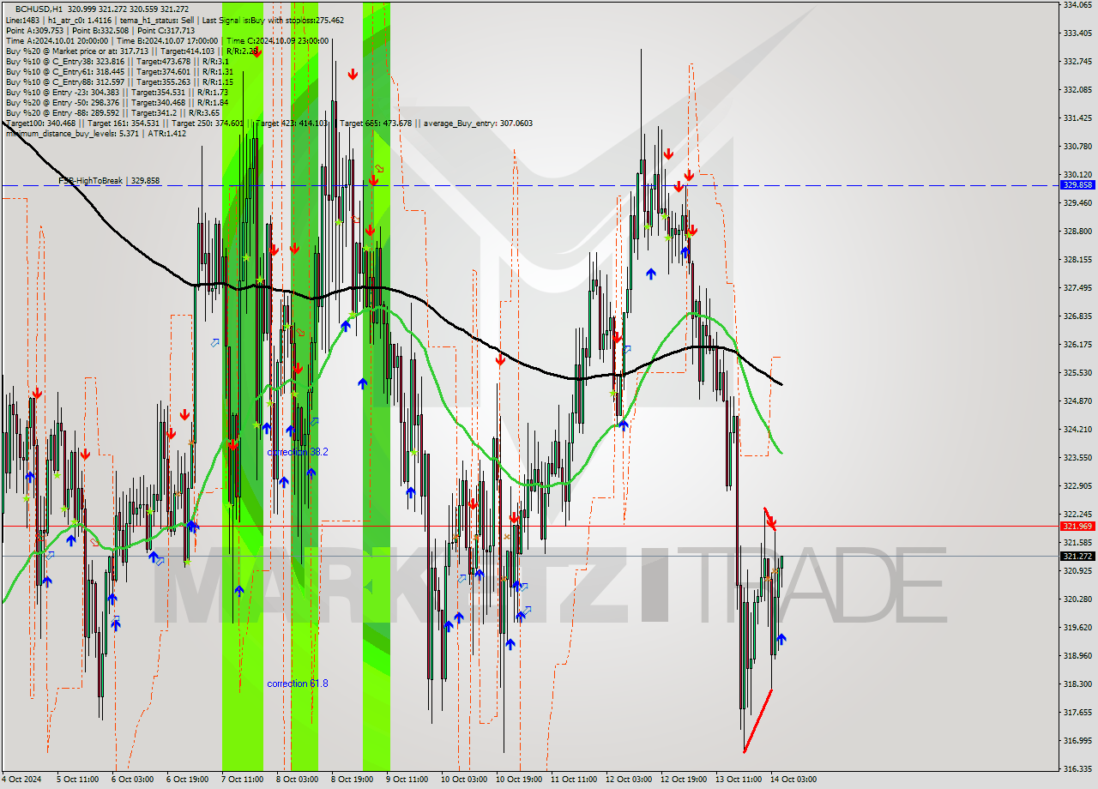Click the '12 Oct 19:00' time label

[x=683, y=780]
